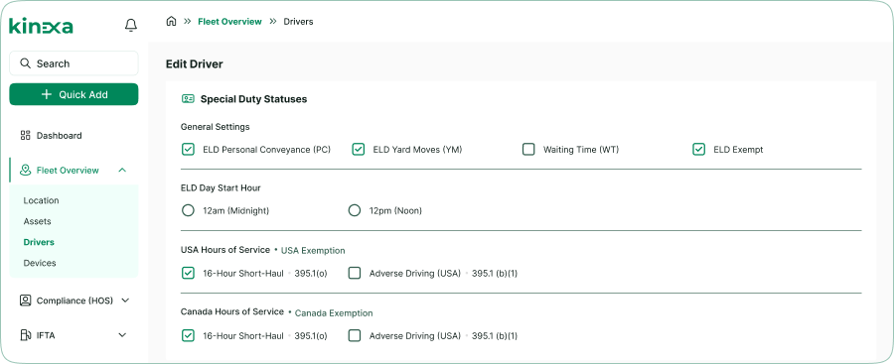The height and width of the screenshot is (364, 894).
Task: Collapse the Fleet Overview section chevron
Action: point(122,170)
